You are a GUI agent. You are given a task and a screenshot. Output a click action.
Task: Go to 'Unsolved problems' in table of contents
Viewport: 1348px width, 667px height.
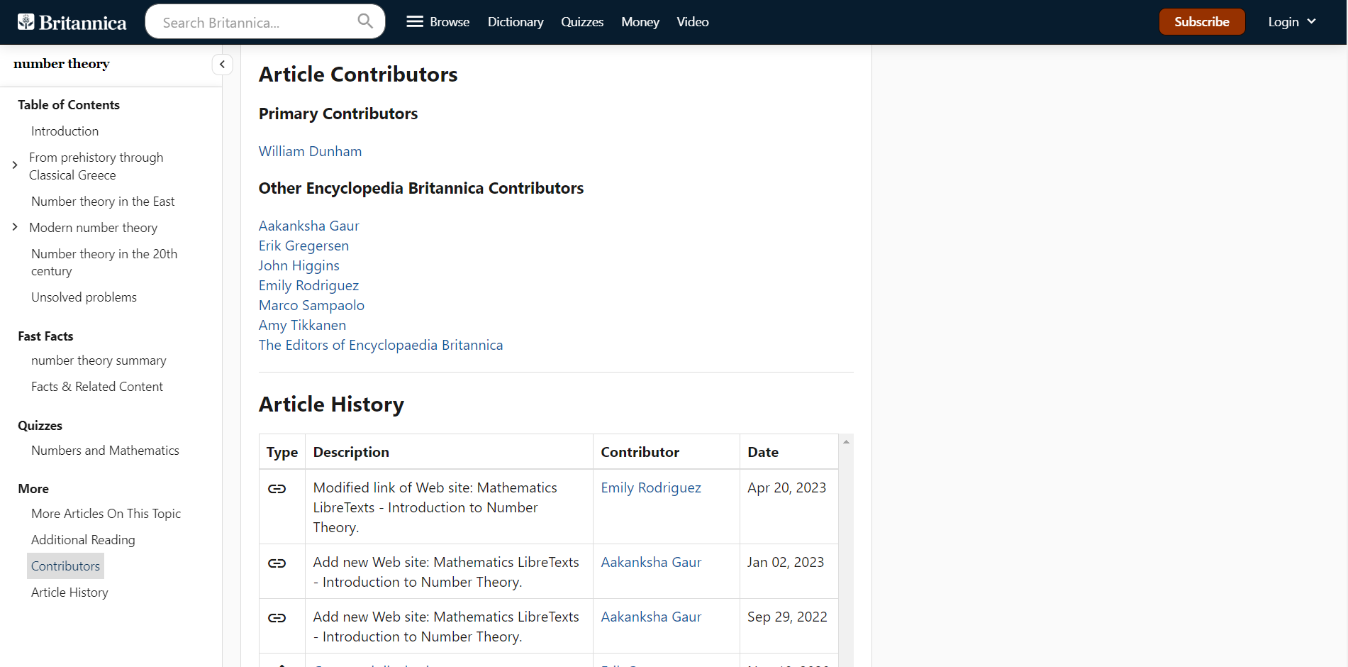tap(84, 297)
